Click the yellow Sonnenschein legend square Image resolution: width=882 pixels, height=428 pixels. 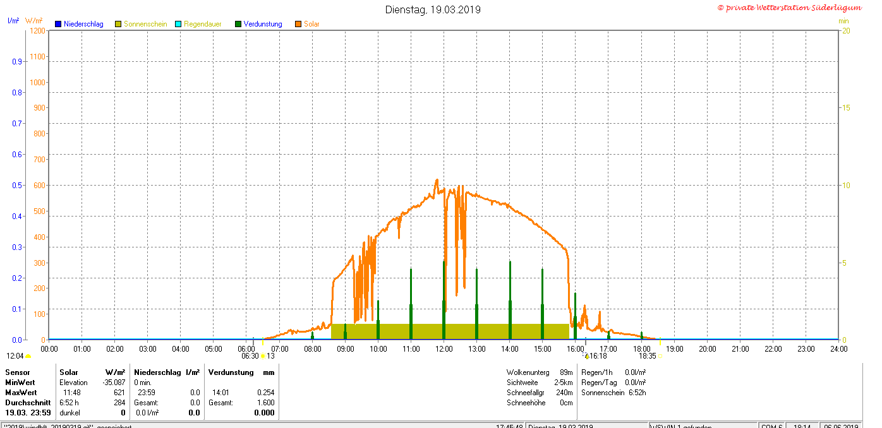118,24
